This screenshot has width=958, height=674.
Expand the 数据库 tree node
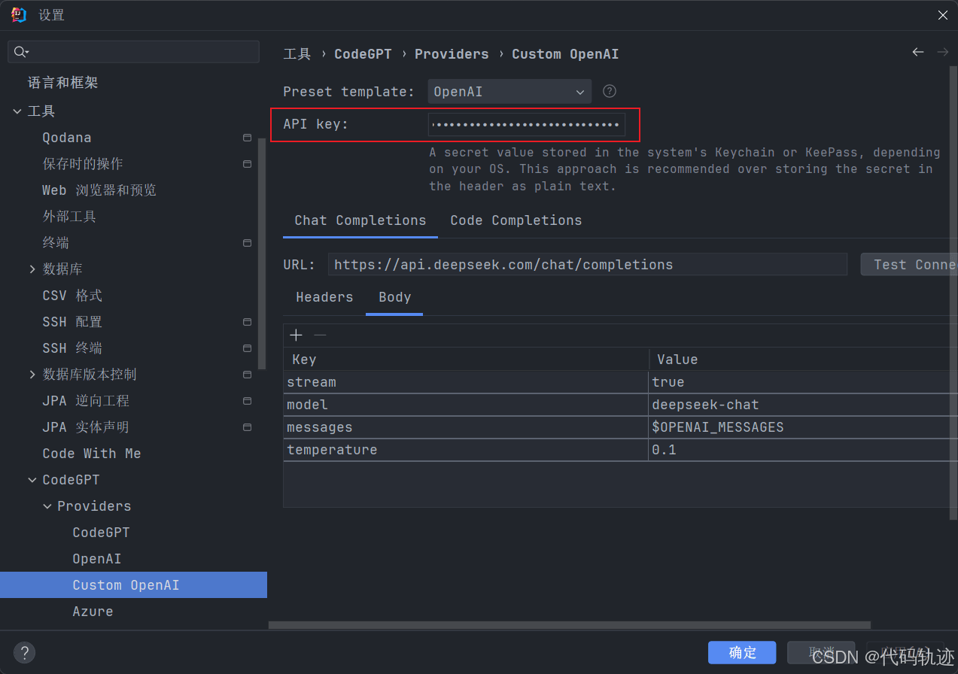click(32, 269)
